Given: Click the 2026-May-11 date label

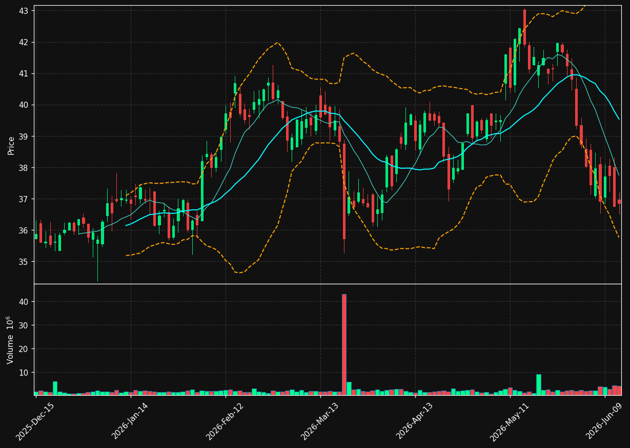Looking at the screenshot, I should 510,421.
